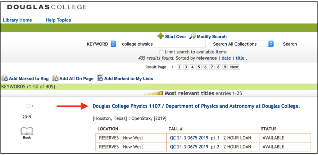318x155 pixels.
Task: Go to result page 7
Action: coord(212,67)
